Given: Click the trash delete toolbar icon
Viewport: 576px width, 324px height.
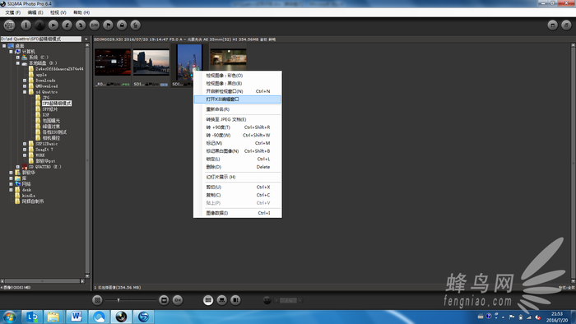Looking at the screenshot, I should (136, 25).
